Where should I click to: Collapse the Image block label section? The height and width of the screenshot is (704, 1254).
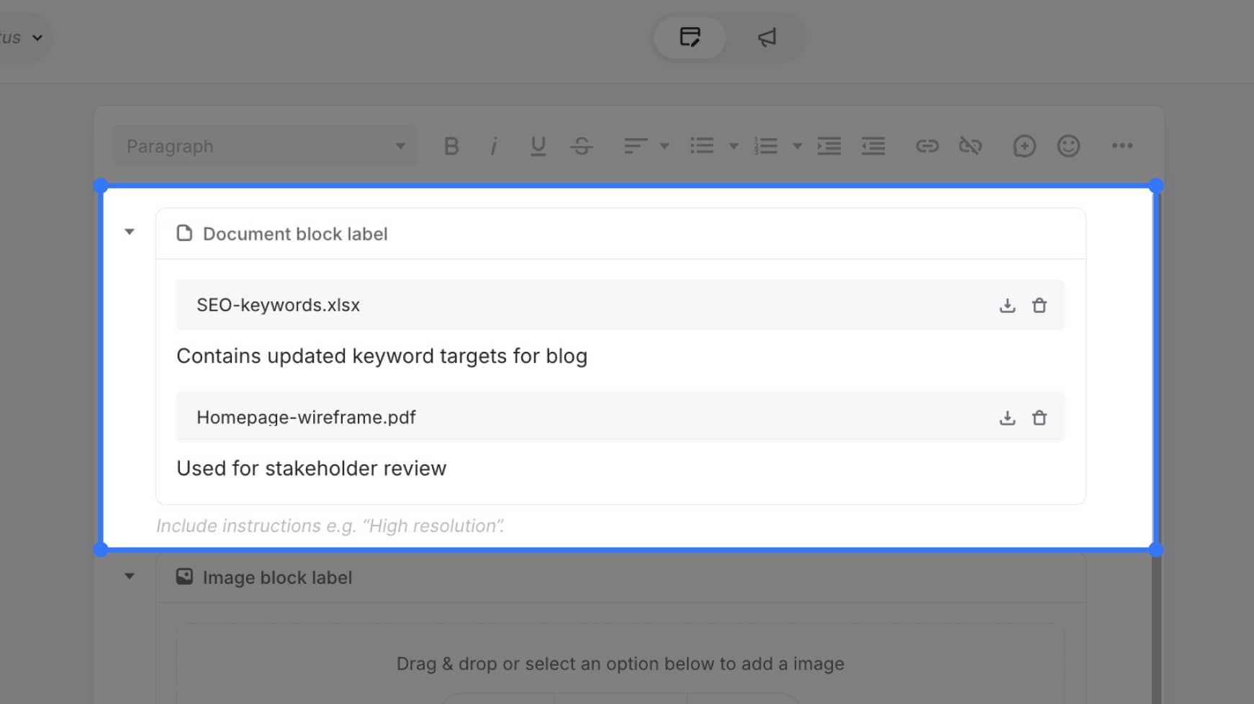coord(130,576)
